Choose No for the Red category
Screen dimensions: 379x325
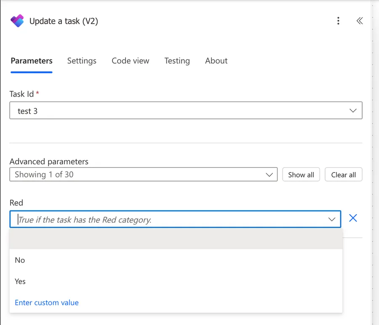(x=20, y=260)
